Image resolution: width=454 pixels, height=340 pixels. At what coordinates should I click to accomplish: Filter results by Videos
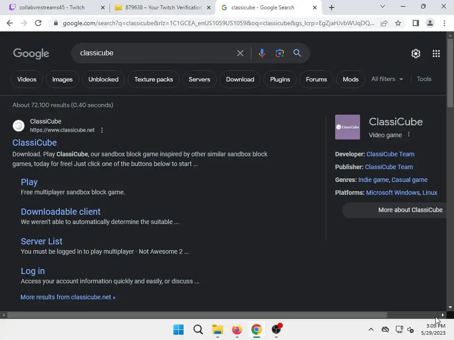point(27,79)
